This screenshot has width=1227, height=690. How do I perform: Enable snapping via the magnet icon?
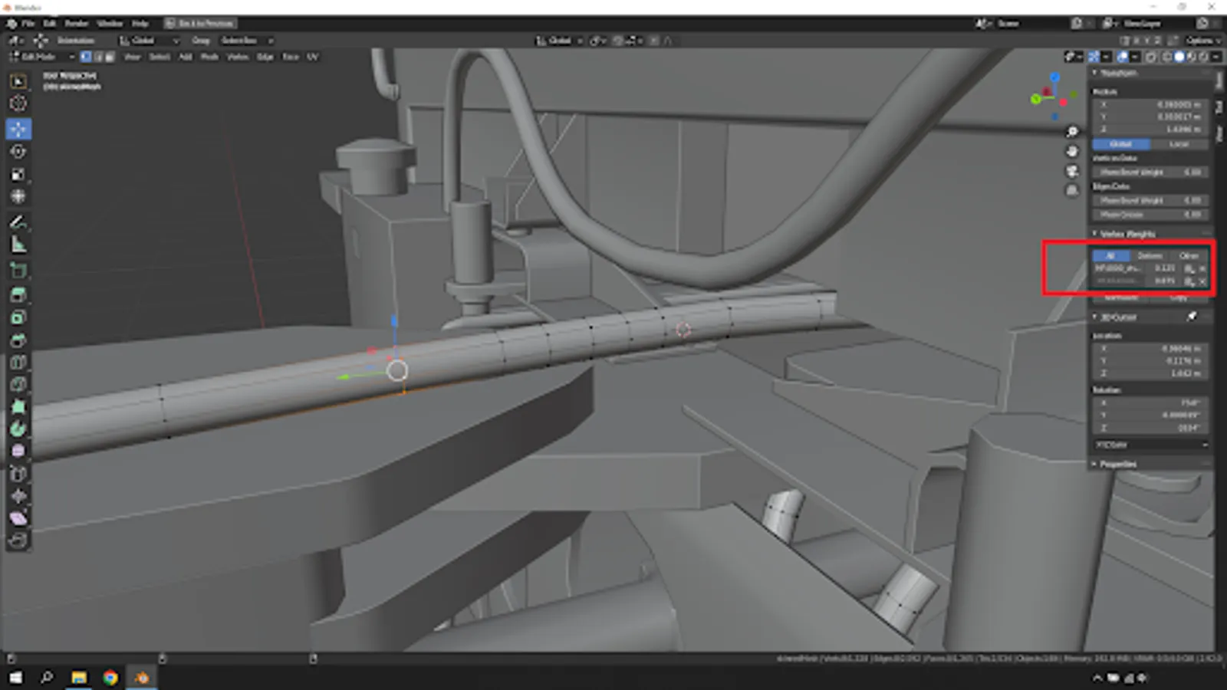coord(596,41)
